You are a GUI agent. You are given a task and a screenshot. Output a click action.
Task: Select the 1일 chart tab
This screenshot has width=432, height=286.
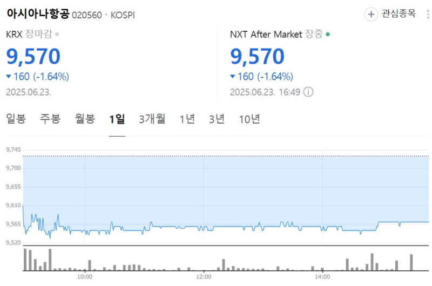pos(117,119)
